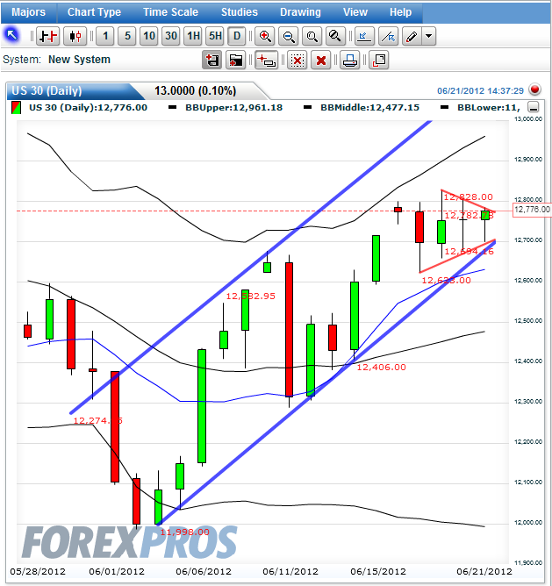This screenshot has width=552, height=586.
Task: Set timeframe to 30 minutes
Action: (171, 36)
